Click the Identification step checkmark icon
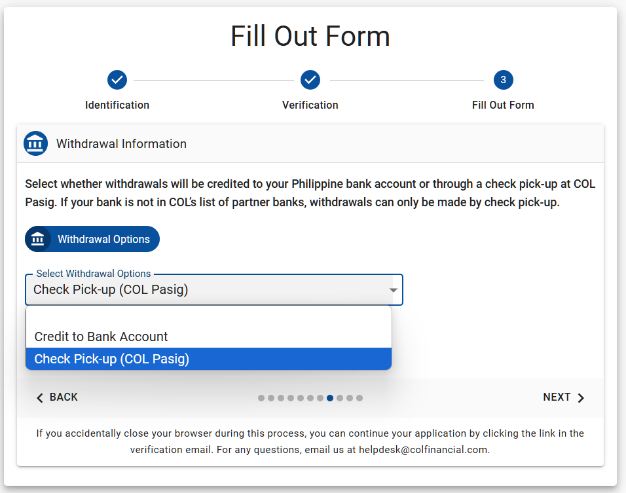The height and width of the screenshot is (493, 626). 117,80
